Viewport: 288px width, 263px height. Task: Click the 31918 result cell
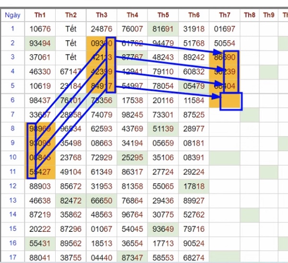[x=194, y=29]
